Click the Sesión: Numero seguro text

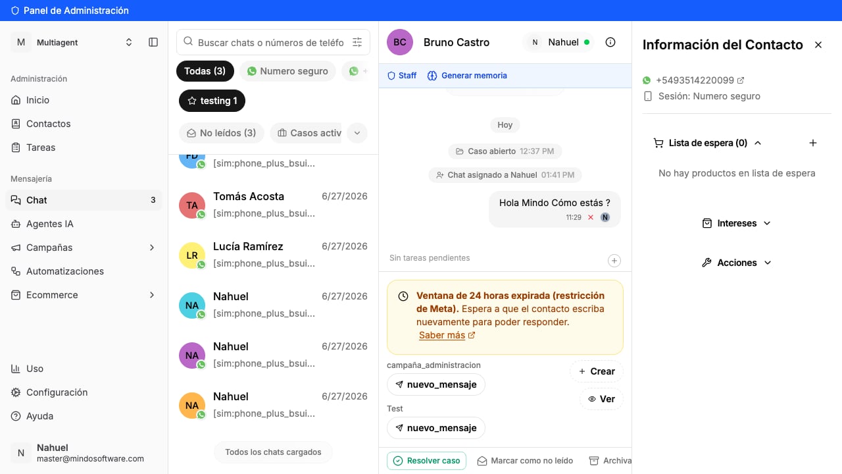(709, 96)
